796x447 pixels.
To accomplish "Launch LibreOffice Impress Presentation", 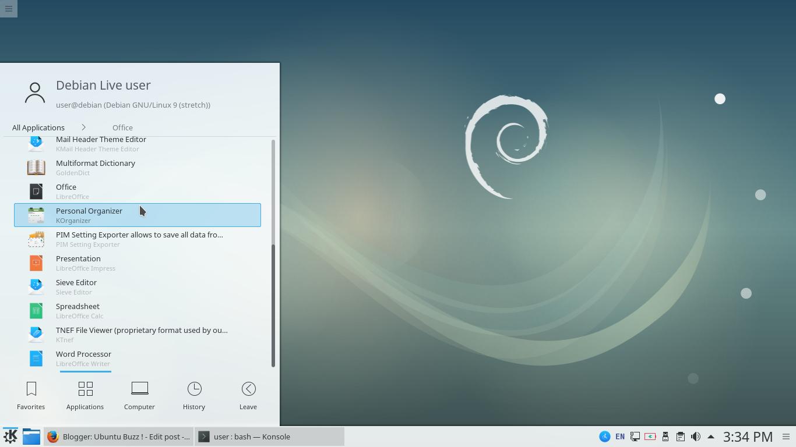I will [78, 262].
